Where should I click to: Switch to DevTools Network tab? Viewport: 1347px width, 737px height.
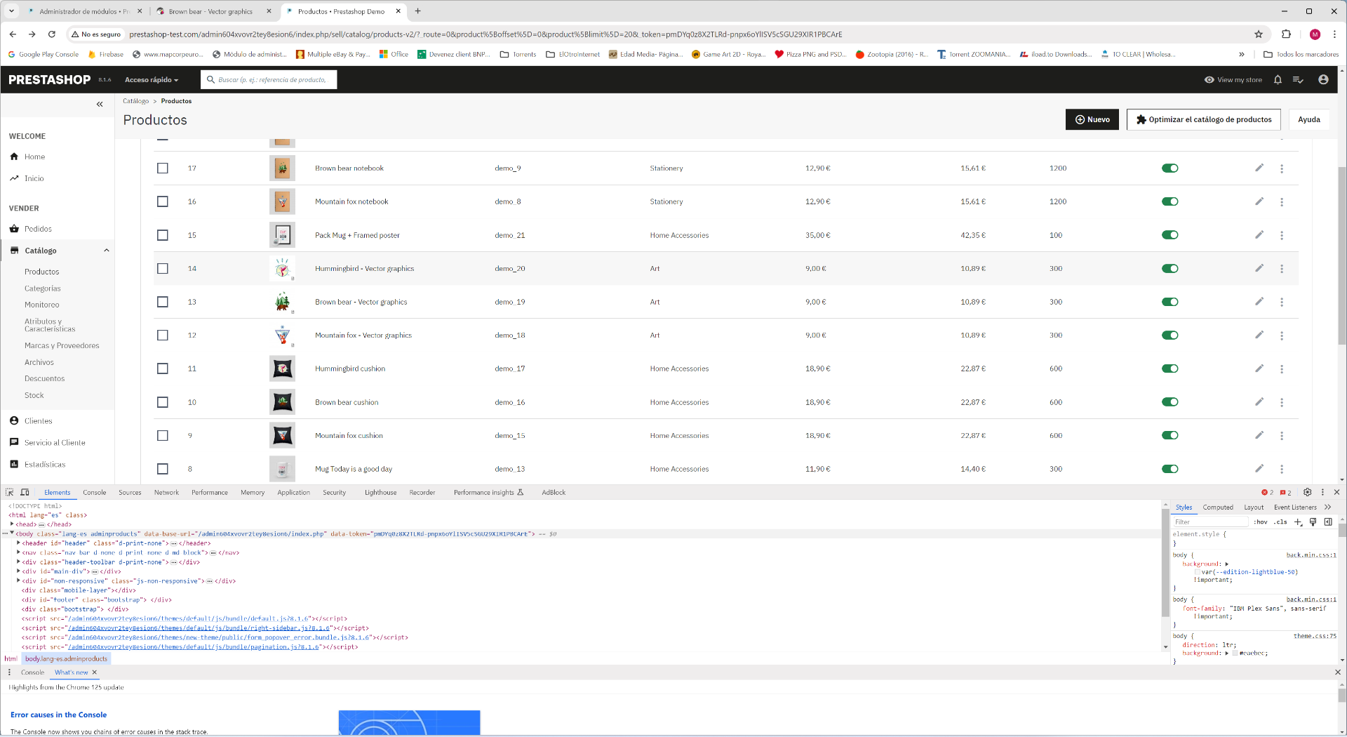(166, 492)
